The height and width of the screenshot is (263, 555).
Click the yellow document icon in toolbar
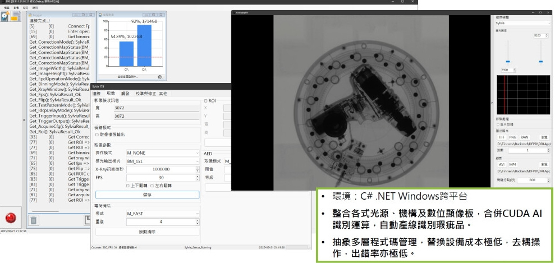coord(15,17)
